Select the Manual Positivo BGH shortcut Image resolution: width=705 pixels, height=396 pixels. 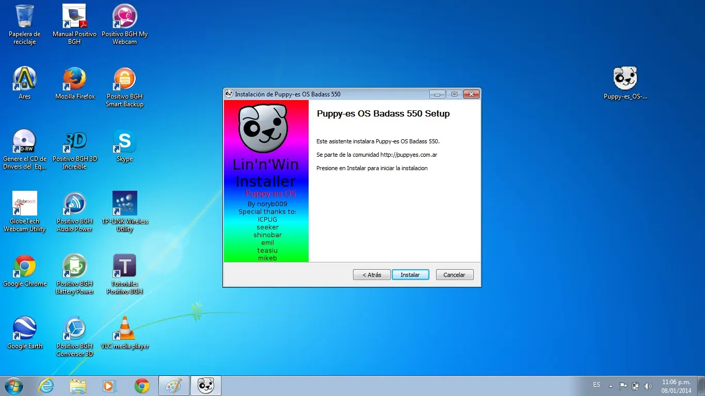tap(74, 25)
